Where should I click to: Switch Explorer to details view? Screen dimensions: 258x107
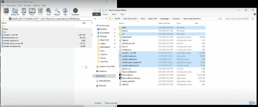point(251,103)
